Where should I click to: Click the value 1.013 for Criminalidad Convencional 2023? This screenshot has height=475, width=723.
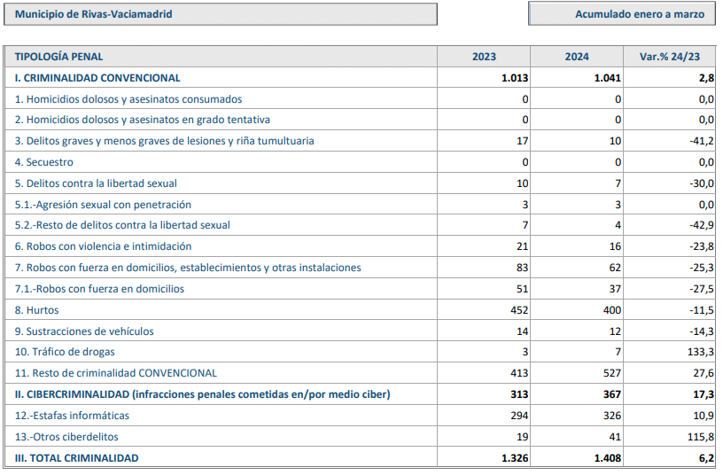515,78
